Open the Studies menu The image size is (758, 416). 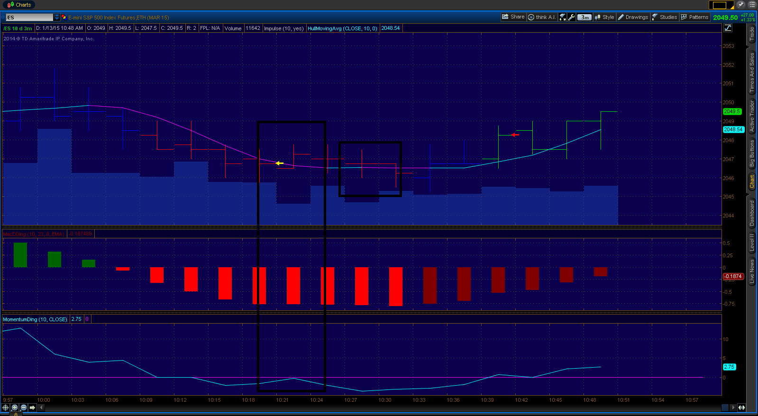(x=665, y=17)
